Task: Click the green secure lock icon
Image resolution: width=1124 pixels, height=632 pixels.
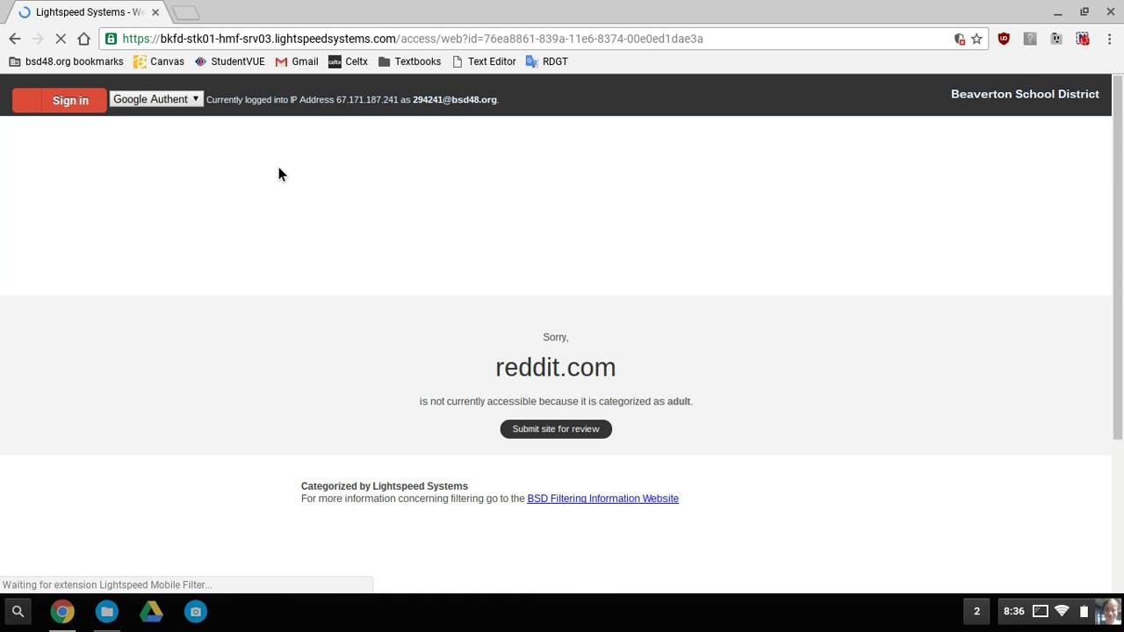Action: (111, 39)
